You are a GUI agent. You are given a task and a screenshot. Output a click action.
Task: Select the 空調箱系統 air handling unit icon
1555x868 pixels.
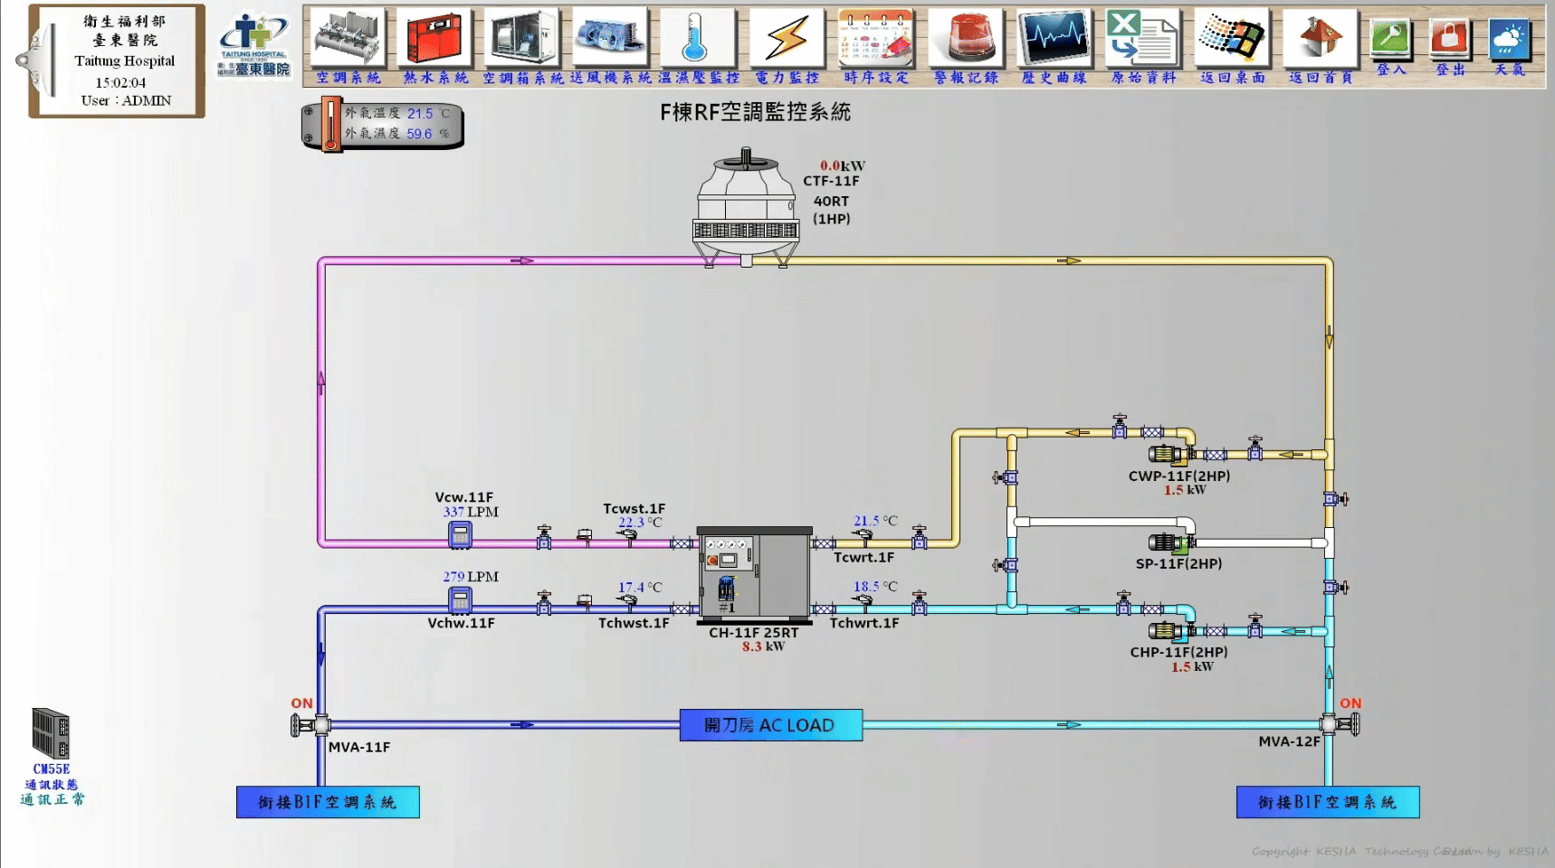pos(523,38)
